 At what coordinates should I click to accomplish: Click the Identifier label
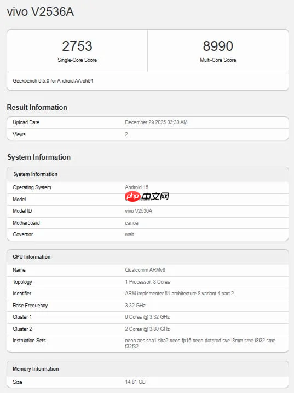[x=22, y=294]
